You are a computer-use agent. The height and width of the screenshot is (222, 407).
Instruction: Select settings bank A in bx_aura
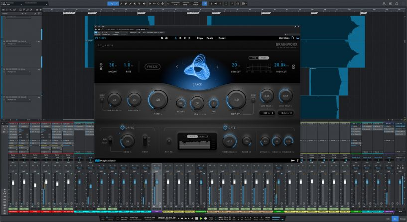(x=175, y=38)
